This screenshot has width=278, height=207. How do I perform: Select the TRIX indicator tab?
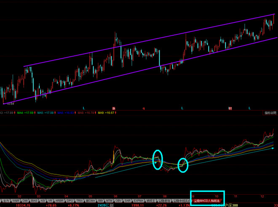click(x=80, y=201)
